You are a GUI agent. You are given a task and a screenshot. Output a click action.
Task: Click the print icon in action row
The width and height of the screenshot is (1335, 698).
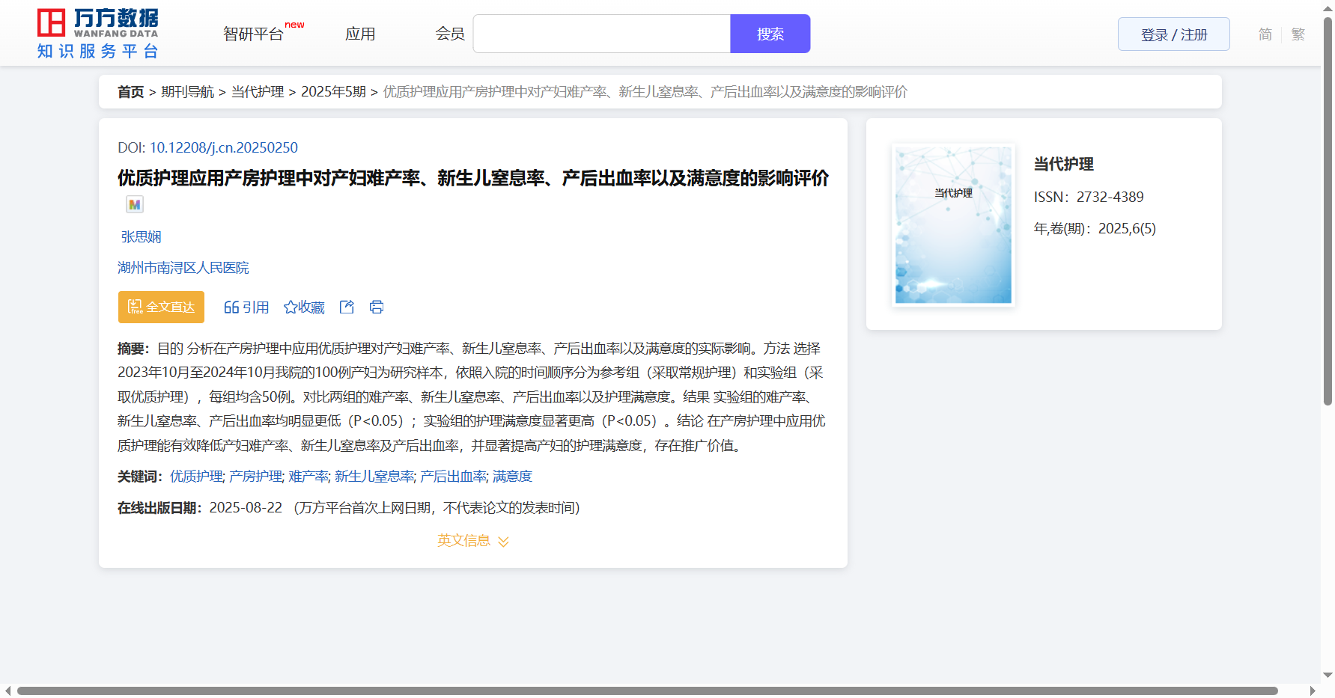click(x=377, y=307)
